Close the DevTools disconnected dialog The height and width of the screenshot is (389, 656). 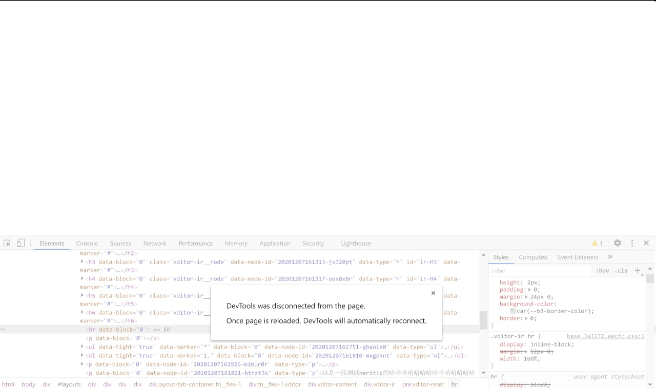click(433, 293)
